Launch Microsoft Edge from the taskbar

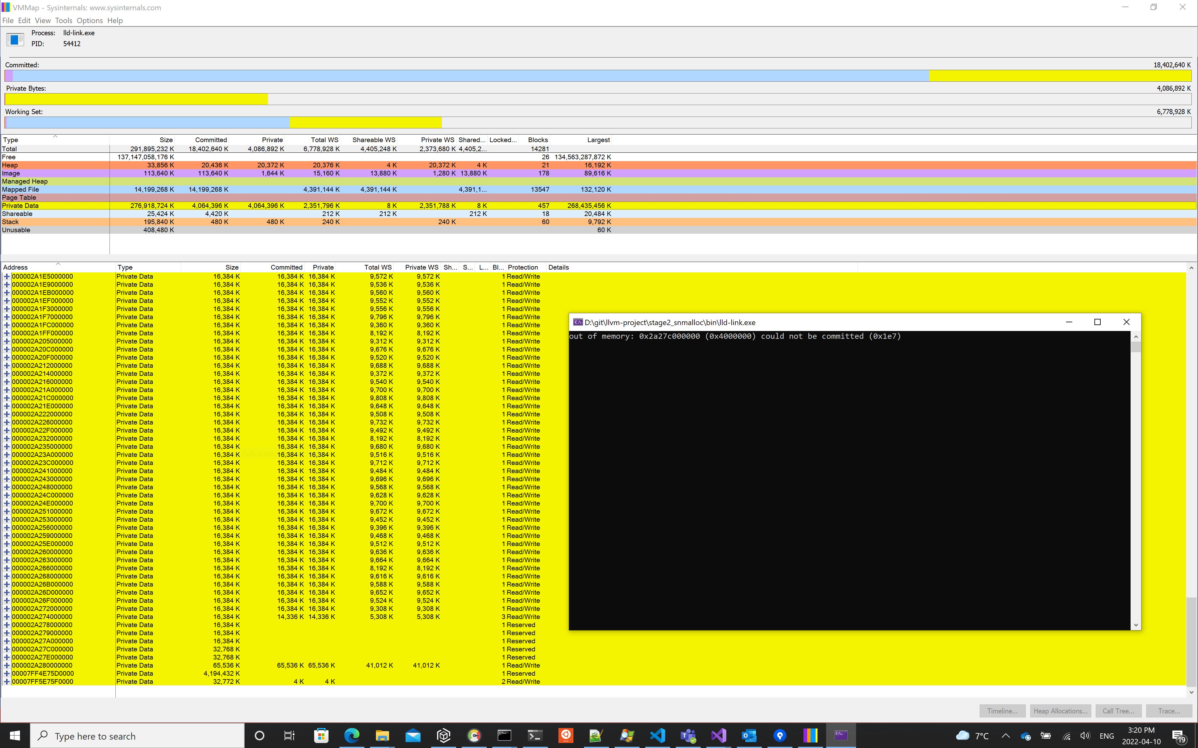[x=352, y=736]
